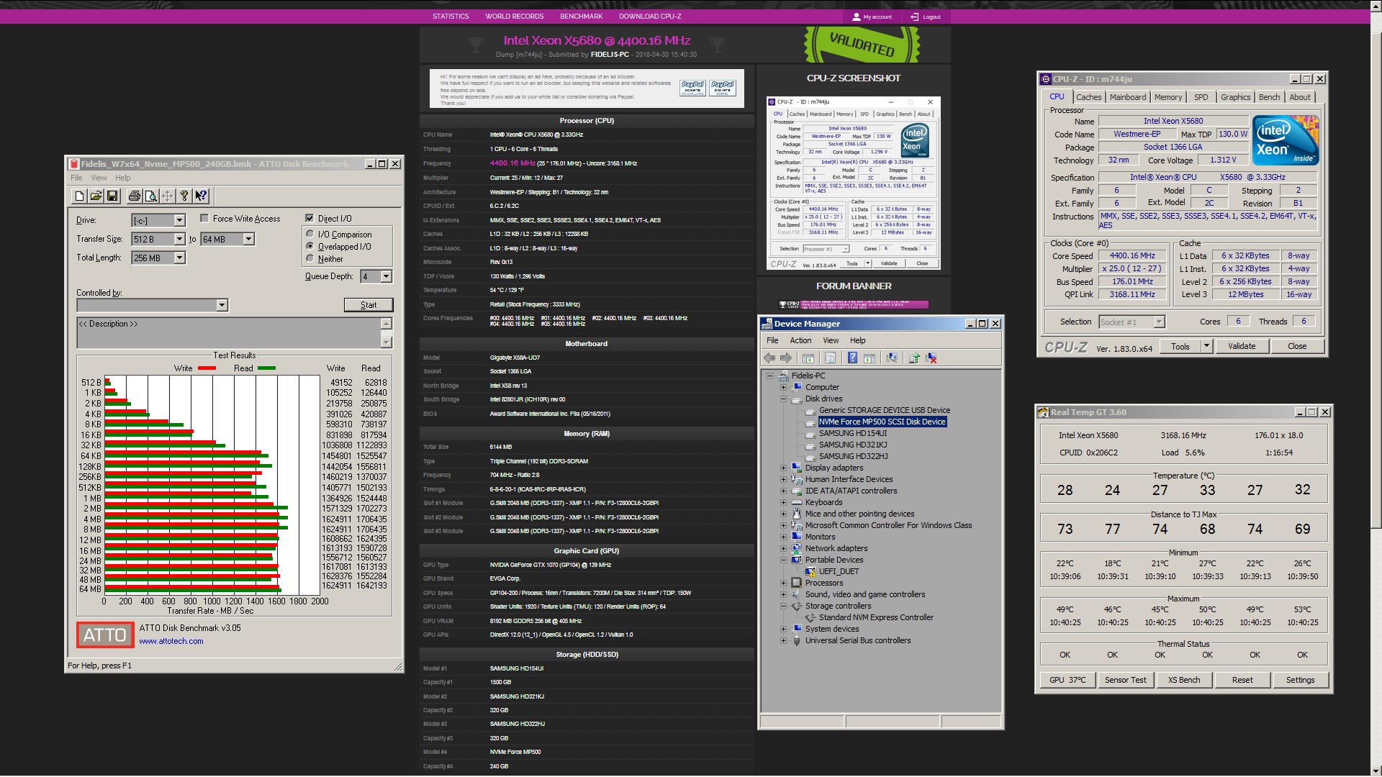
Task: Collapse the Storage controllers tree node
Action: 783,606
